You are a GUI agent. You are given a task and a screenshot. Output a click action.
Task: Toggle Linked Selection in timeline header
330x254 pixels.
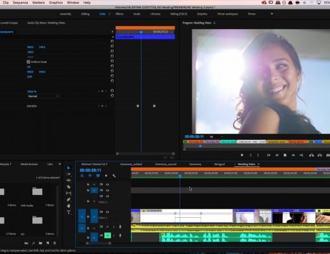(98, 176)
